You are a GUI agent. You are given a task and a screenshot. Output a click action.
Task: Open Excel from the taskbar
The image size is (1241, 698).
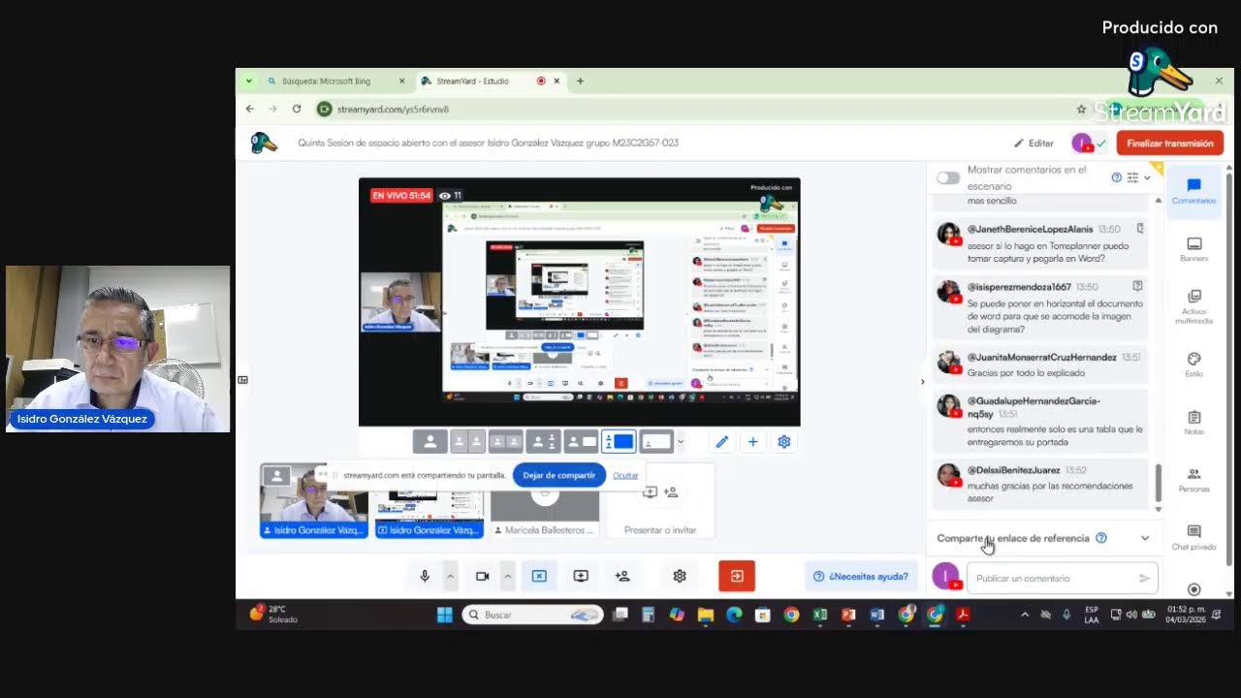coord(820,615)
